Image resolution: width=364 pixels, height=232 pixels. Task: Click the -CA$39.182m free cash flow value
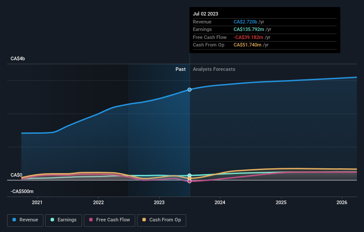coord(248,37)
